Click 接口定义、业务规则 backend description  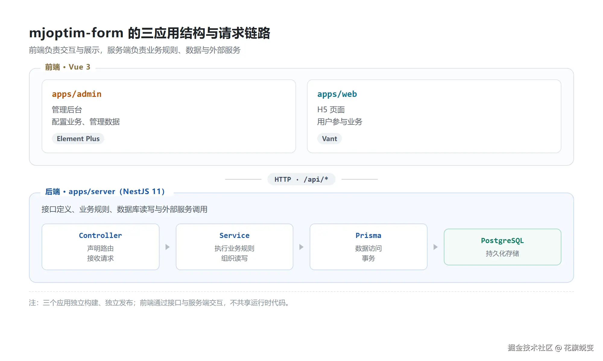(124, 209)
